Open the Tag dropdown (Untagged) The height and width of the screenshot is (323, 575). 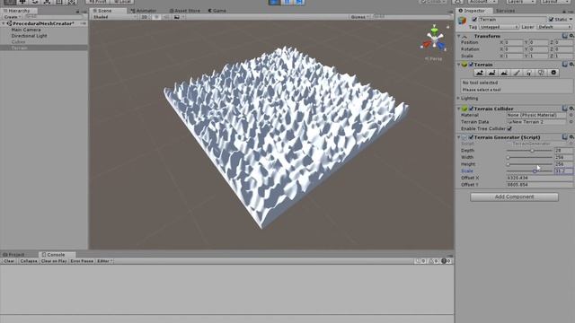pos(499,27)
